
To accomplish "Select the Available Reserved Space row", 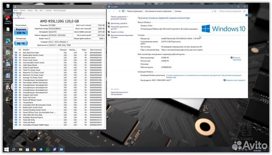I will tap(59, 118).
